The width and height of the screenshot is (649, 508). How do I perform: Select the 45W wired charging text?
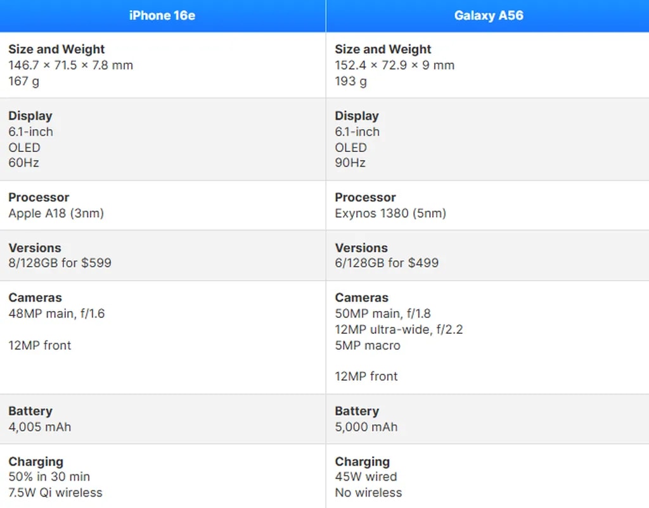[366, 477]
